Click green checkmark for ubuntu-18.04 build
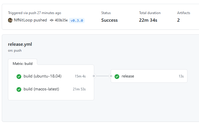This screenshot has height=125, width=199. point(19,77)
